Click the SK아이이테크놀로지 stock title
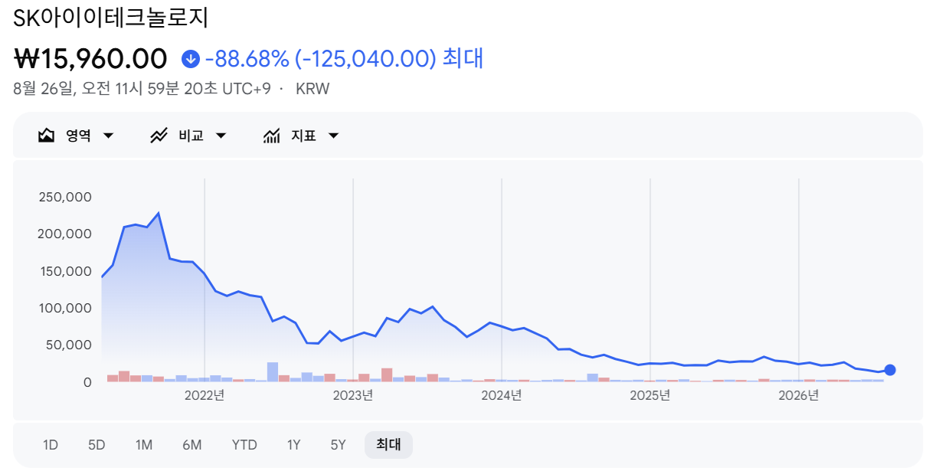Image resolution: width=939 pixels, height=471 pixels. pyautogui.click(x=111, y=18)
